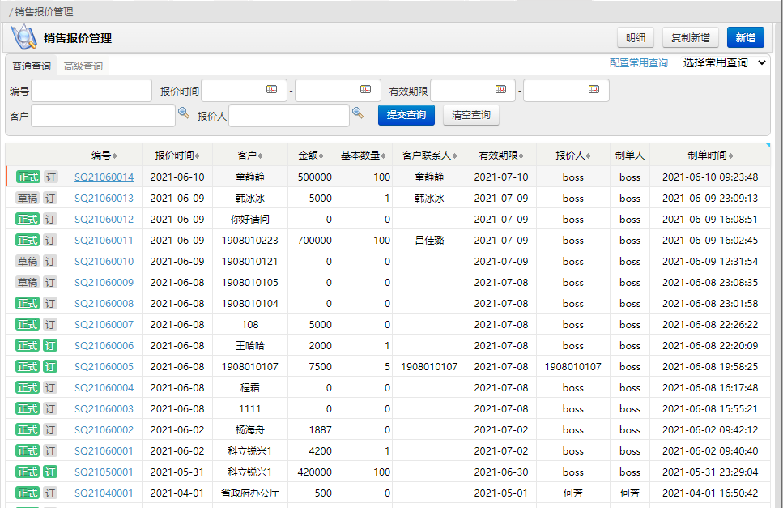
Task: Click amount cell 700000
Action: (x=315, y=240)
